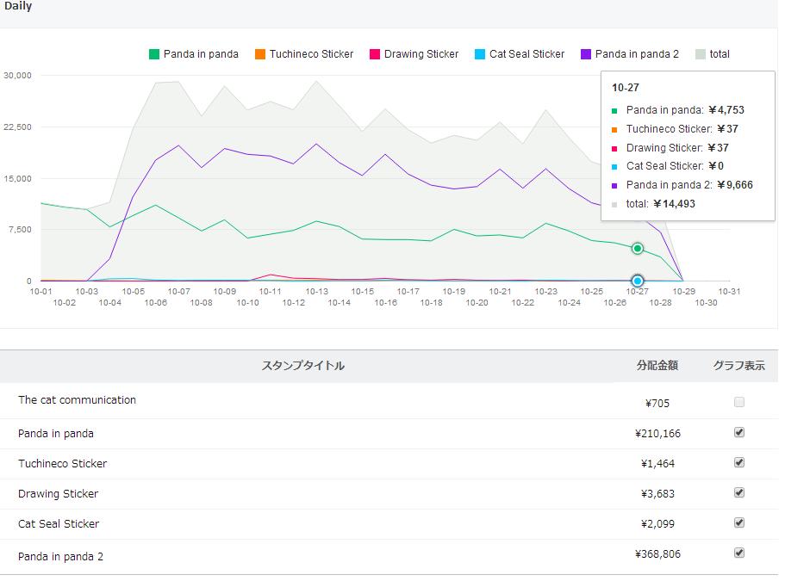
Task: Click the green data point marker on 10-27
Action: (x=638, y=249)
